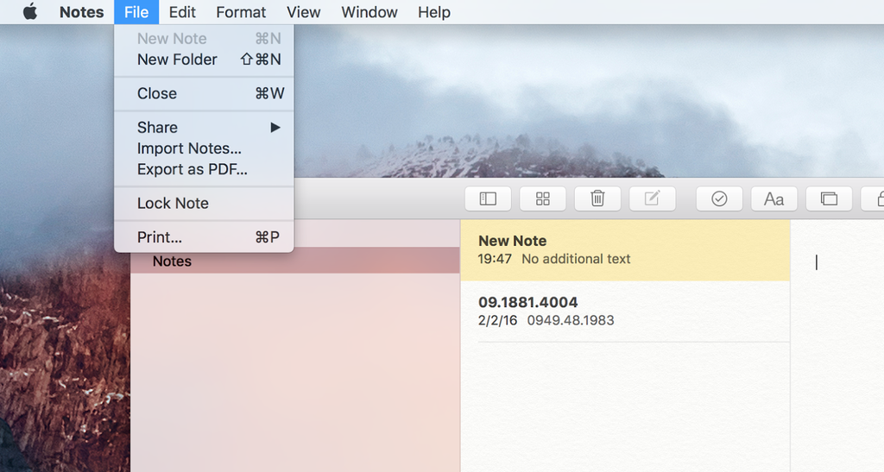This screenshot has height=472, width=884.
Task: Select the New Note list entry
Action: point(625,250)
